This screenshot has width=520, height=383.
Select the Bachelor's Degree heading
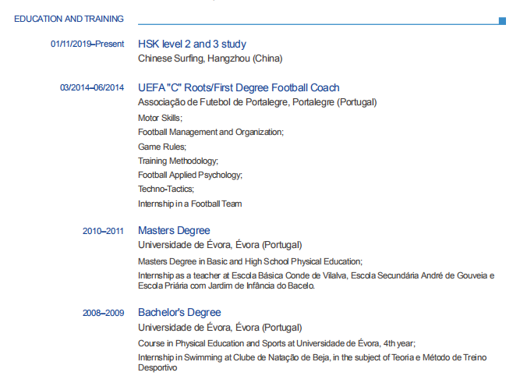pos(179,313)
